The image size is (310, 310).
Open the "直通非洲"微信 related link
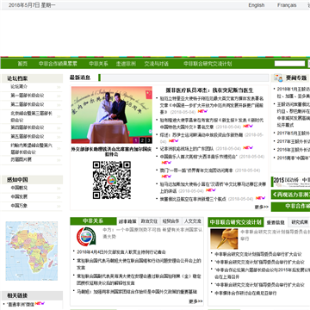(20, 304)
